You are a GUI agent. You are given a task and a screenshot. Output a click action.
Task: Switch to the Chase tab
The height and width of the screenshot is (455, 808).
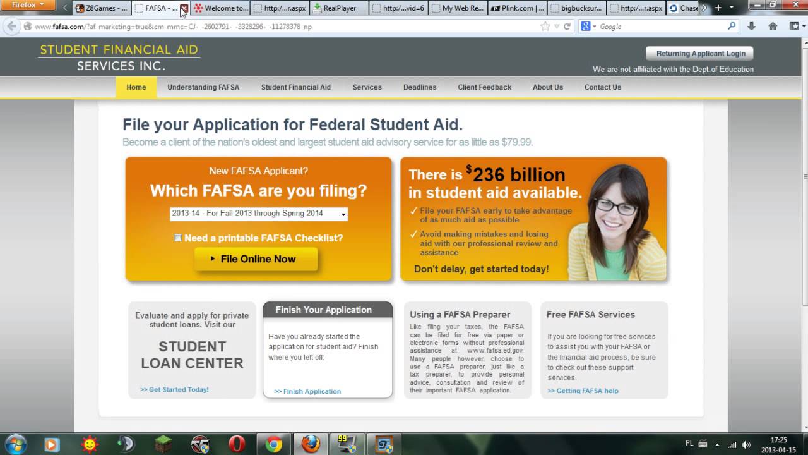tap(684, 8)
